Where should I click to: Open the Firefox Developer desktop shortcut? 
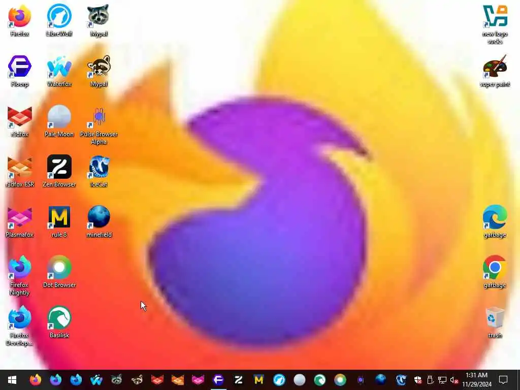[x=20, y=326]
